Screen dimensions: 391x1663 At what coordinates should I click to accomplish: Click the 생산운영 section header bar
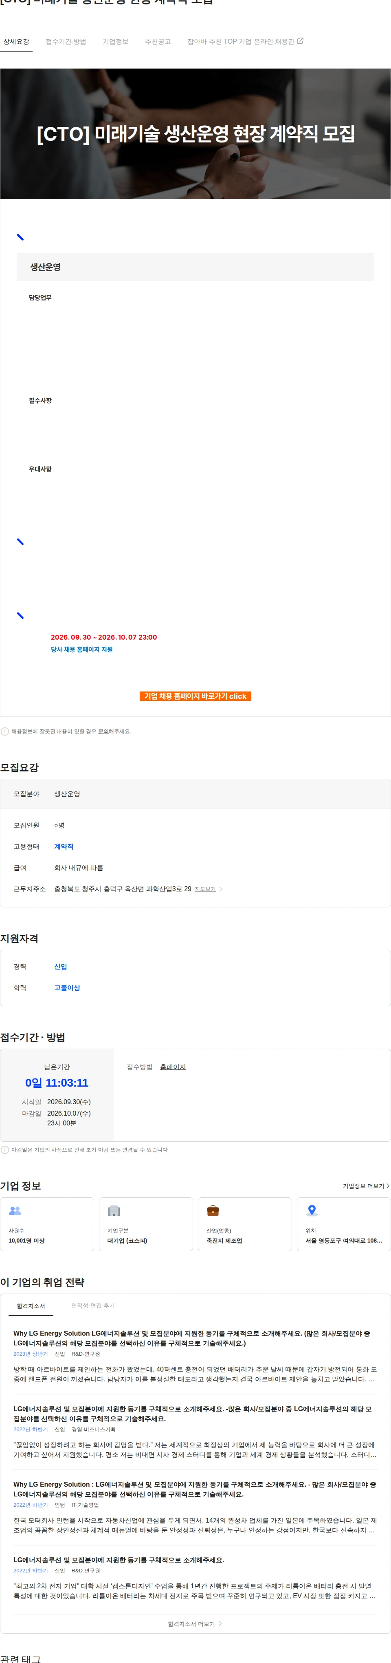[195, 267]
